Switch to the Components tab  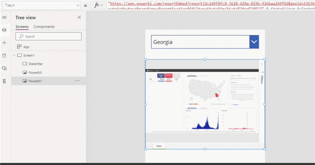(x=44, y=27)
